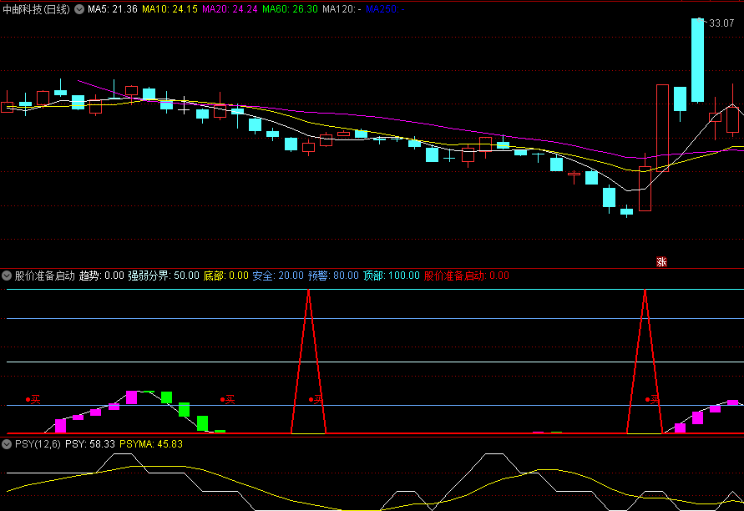Expand the 股价准备启动 indicator menu arrow
744x511 pixels.
click(7, 276)
